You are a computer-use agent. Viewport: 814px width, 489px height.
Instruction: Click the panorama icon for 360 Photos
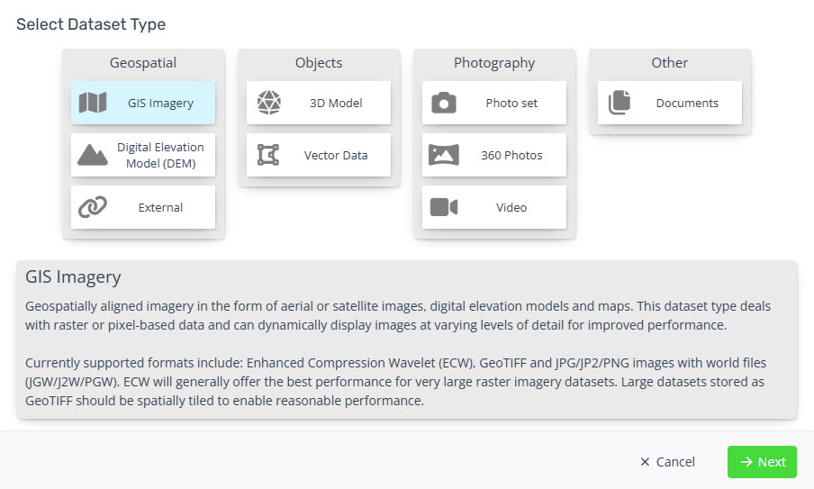(444, 155)
